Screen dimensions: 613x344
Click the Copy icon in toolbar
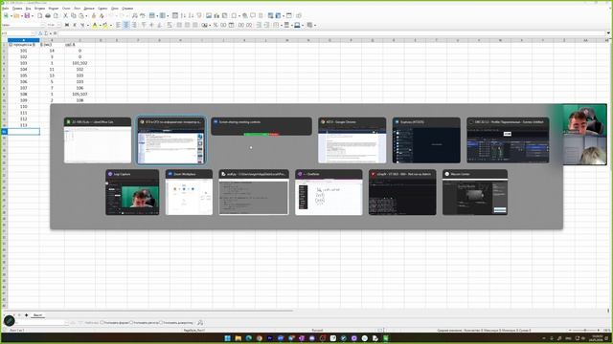point(73,15)
